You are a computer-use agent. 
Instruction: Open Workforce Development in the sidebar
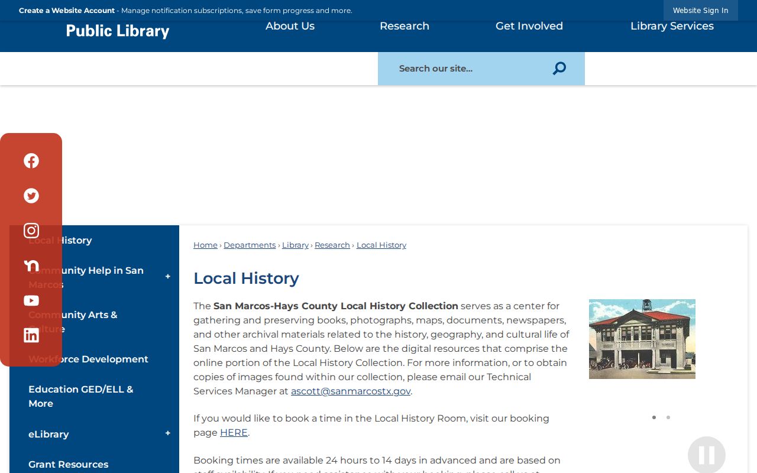[x=88, y=359]
